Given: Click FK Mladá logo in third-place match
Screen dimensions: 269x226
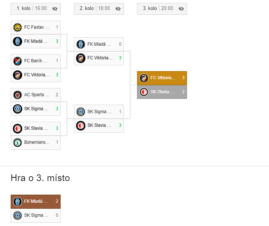Looking at the screenshot, I should [17, 201].
